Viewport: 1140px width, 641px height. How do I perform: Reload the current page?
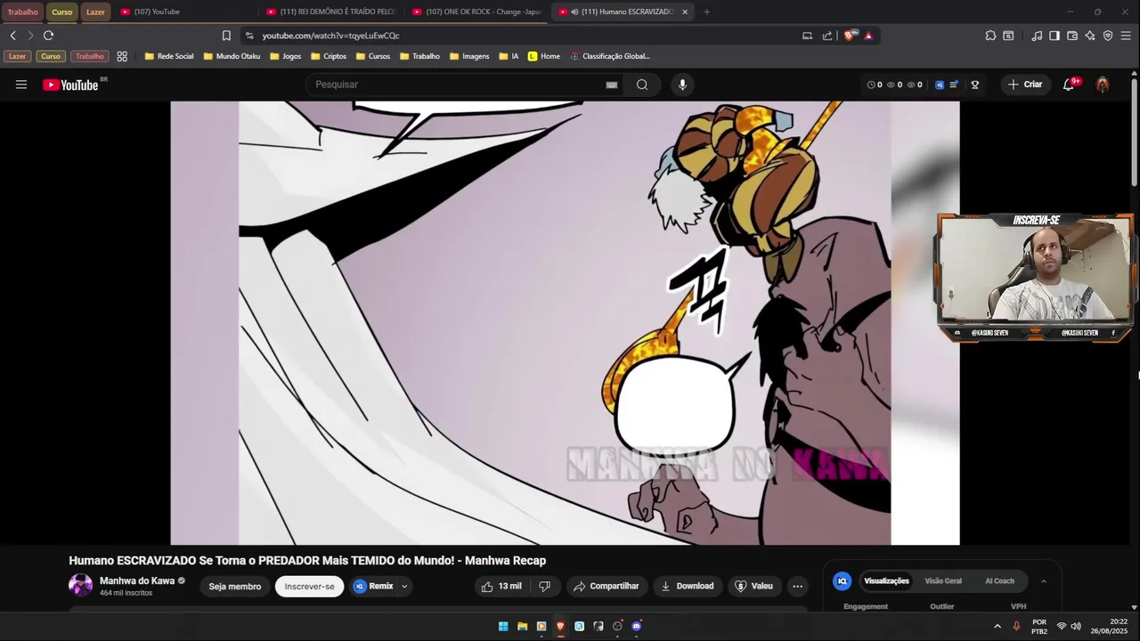48,36
